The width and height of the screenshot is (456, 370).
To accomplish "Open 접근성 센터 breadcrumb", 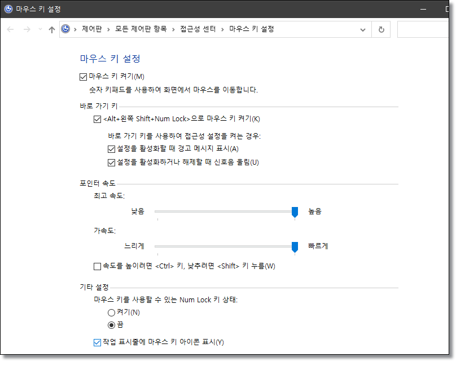I will [198, 29].
